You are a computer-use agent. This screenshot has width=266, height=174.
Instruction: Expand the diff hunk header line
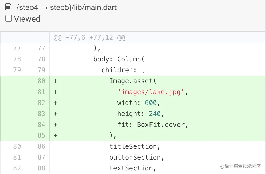[89, 38]
